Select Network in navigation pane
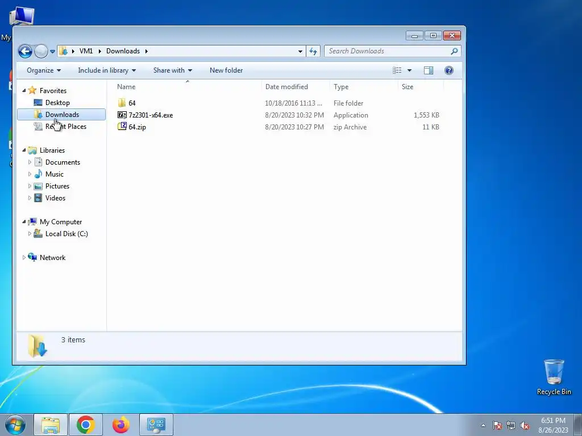Screen dimensions: 582x436 (52, 257)
